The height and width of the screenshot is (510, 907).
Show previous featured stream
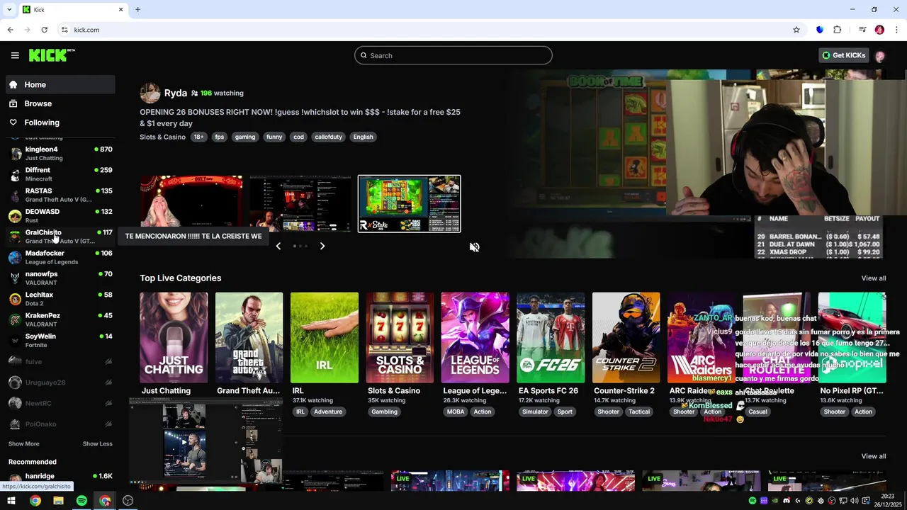(278, 246)
